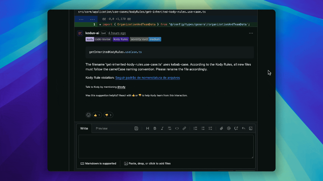Image resolution: width=323 pixels, height=181 pixels.
Task: Open the three-dot comment options menu
Action: 251,33
